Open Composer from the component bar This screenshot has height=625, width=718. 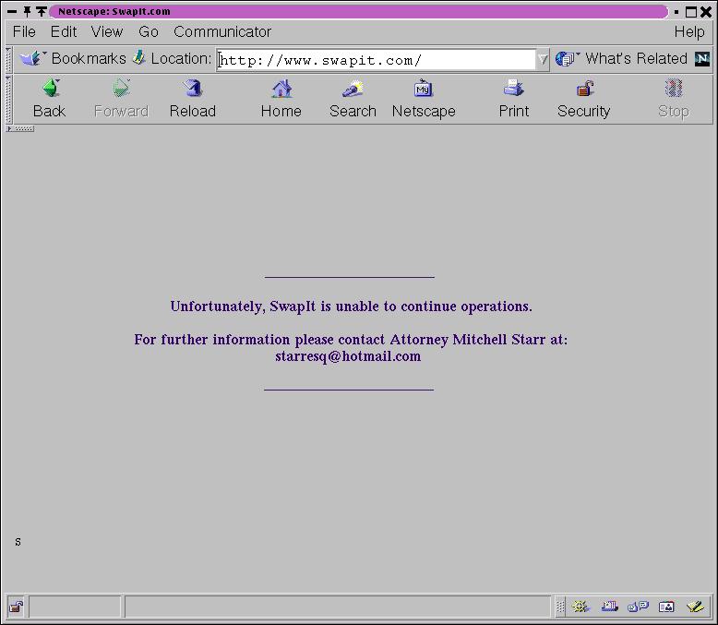(695, 607)
